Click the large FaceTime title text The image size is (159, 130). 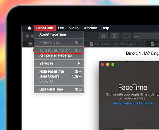point(132,87)
